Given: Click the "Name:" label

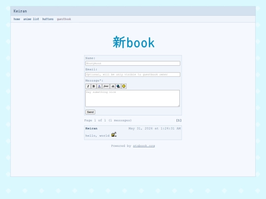Looking at the screenshot, I should (x=90, y=58).
